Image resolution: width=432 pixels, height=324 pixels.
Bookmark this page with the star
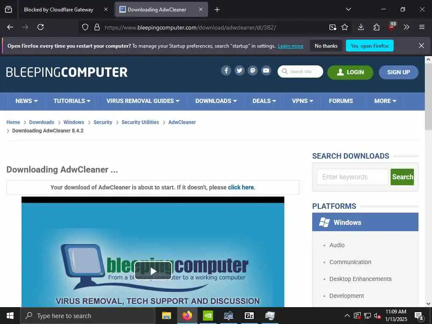tap(345, 27)
